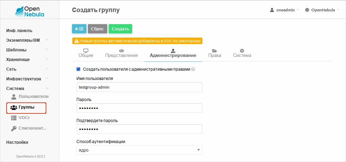This screenshot has width=346, height=162.
Task: Click the back-to-list arrow button
Action: 79,29
